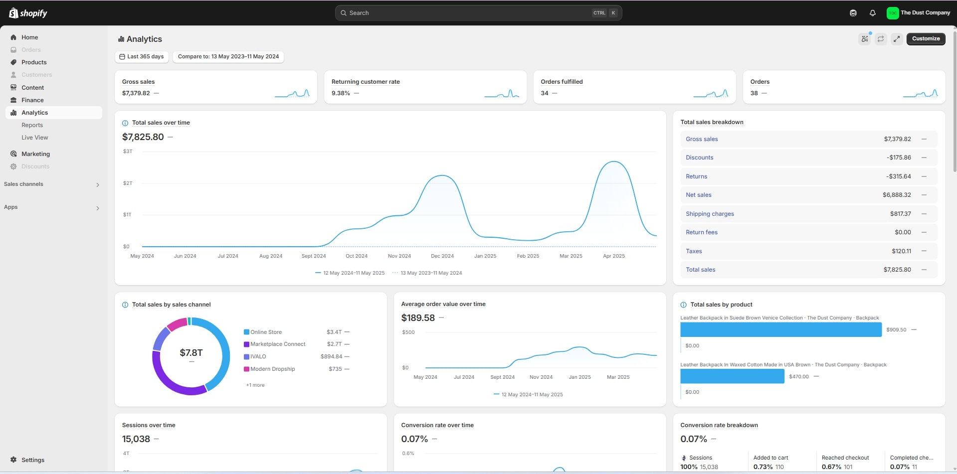
Task: Click the info icon beside Total sales by product
Action: [683, 305]
